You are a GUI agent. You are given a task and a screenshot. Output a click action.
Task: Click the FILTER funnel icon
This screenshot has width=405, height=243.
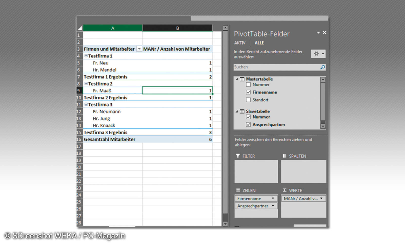237,156
